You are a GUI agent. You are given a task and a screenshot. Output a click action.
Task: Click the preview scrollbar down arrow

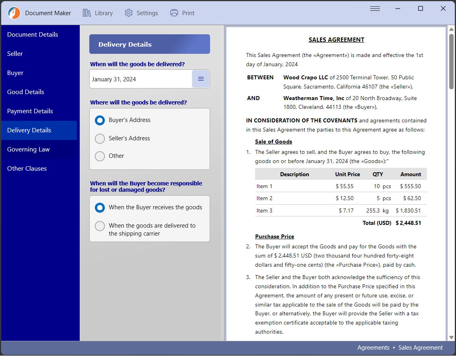(451, 337)
